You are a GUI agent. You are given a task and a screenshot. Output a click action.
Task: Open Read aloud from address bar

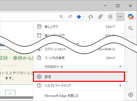click(x=70, y=17)
